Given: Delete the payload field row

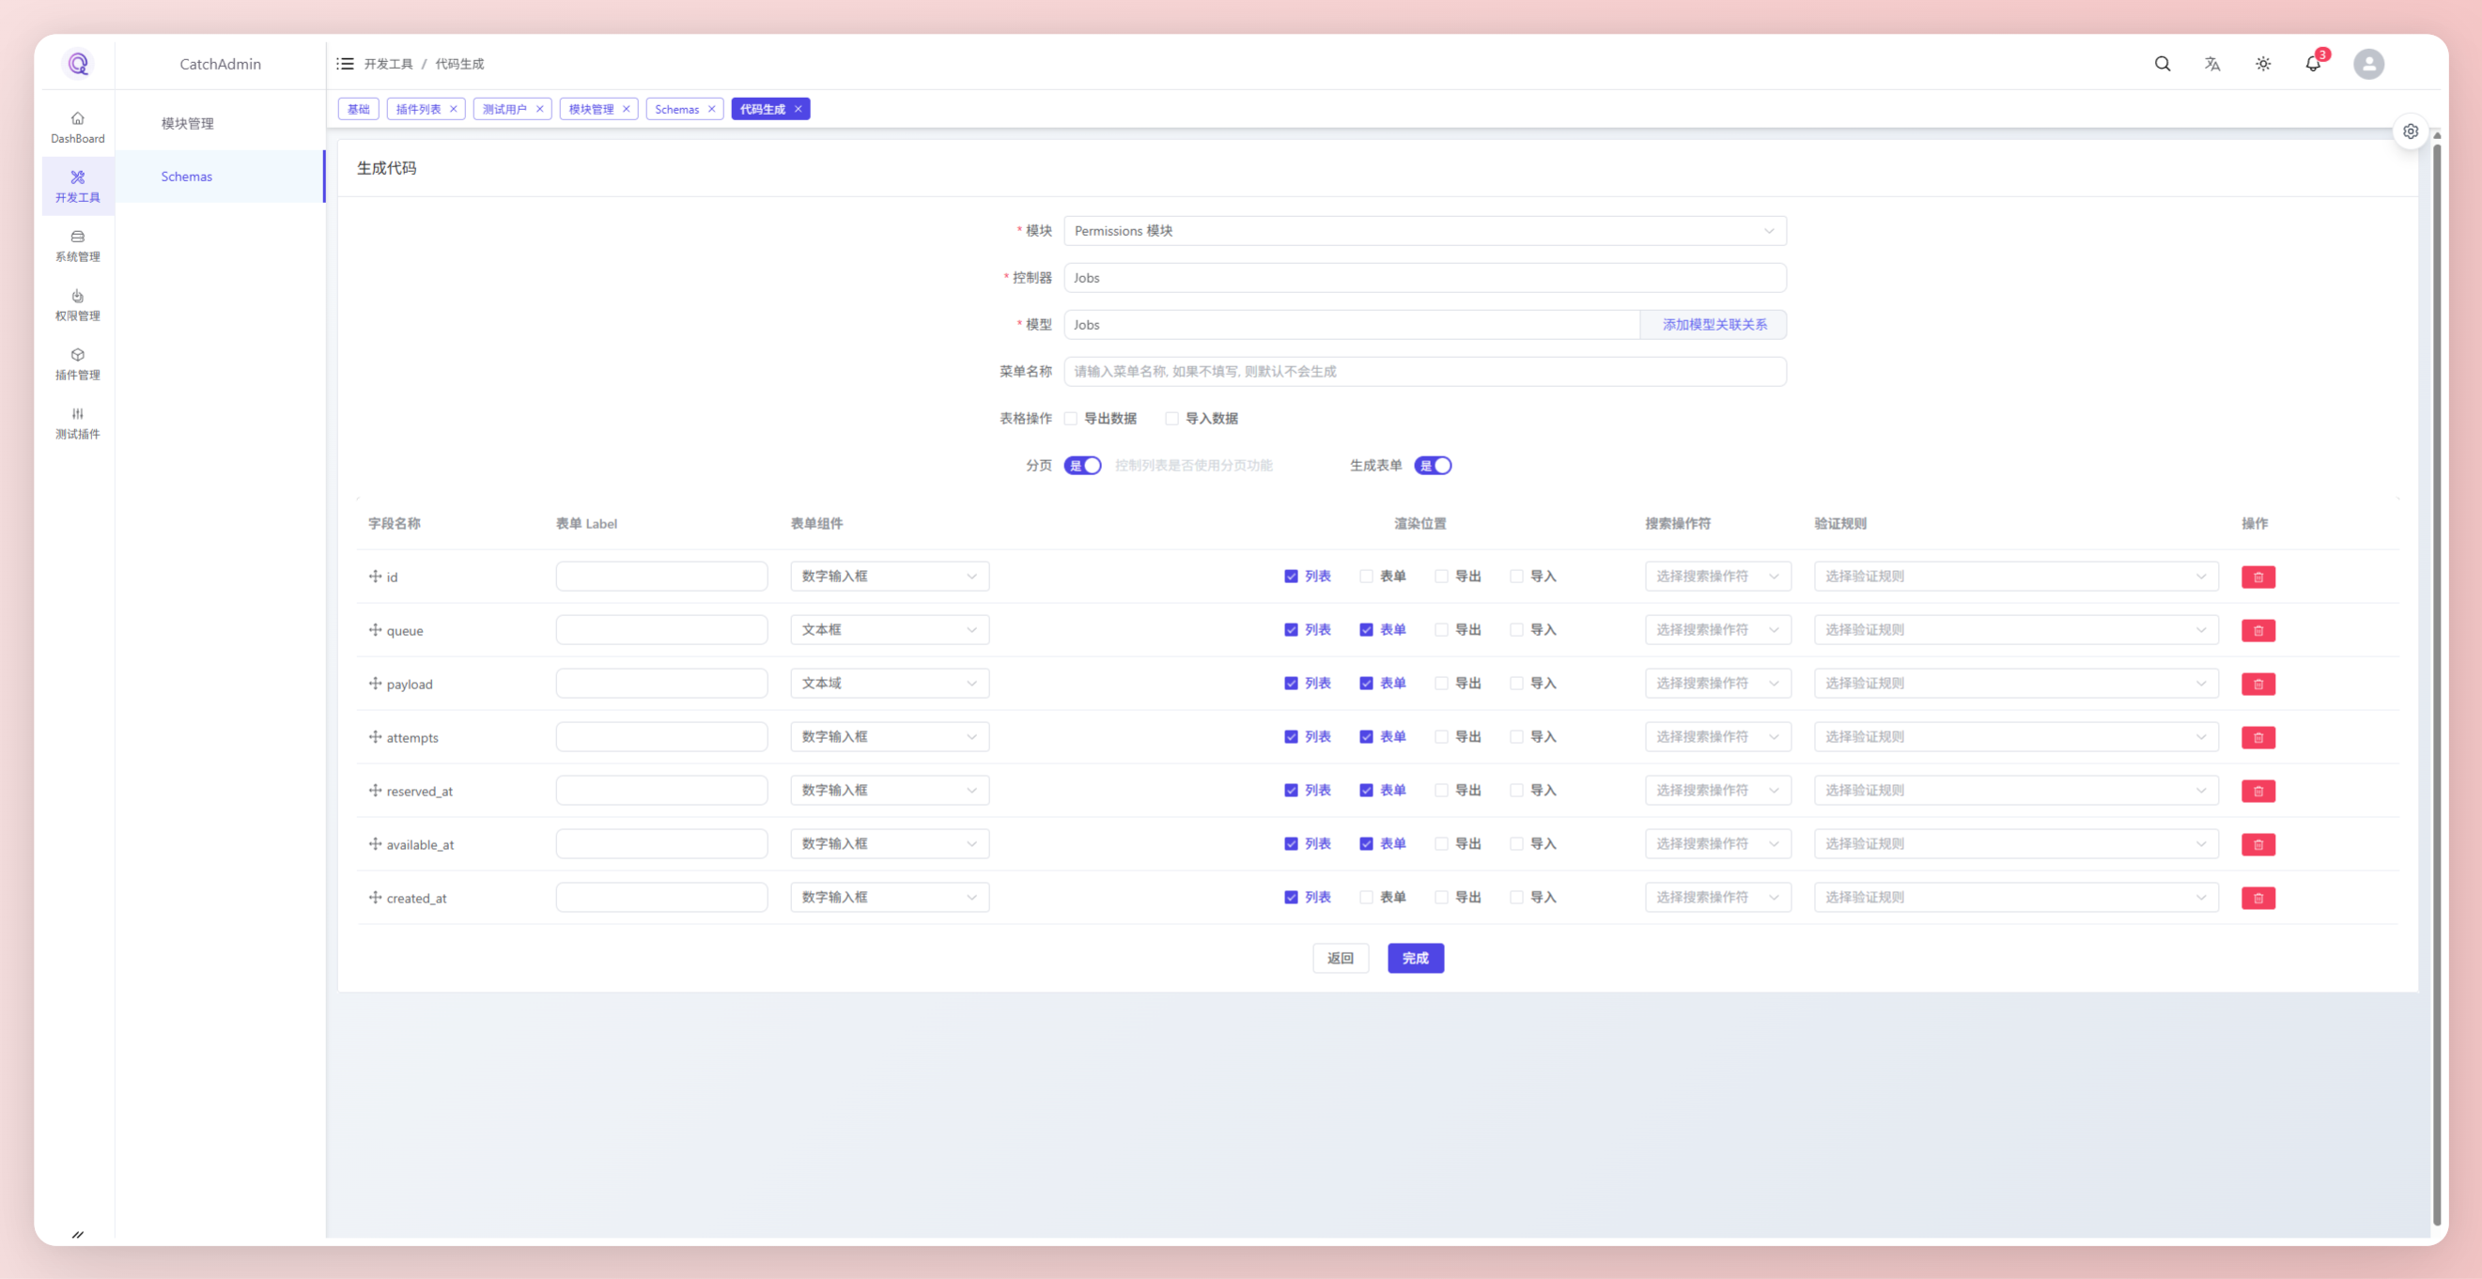Looking at the screenshot, I should [x=2257, y=684].
